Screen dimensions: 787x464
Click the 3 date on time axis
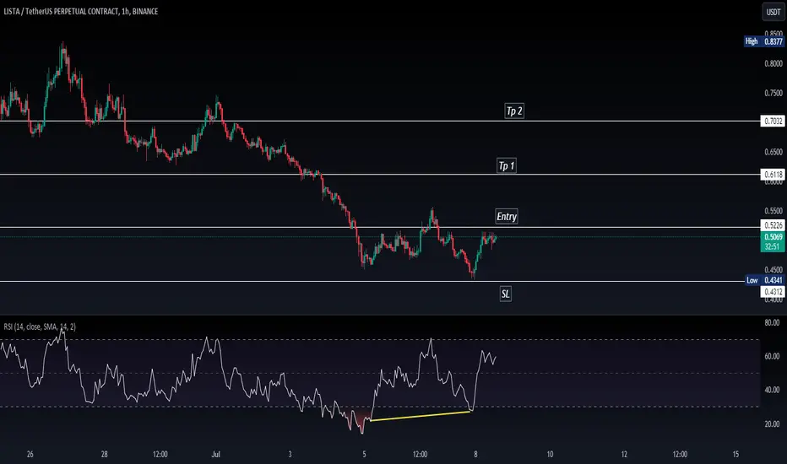[290, 455]
